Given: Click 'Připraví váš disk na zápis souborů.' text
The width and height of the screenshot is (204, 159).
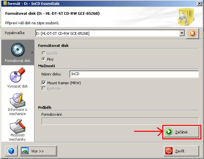Looking at the screenshot, I should click(32, 23).
